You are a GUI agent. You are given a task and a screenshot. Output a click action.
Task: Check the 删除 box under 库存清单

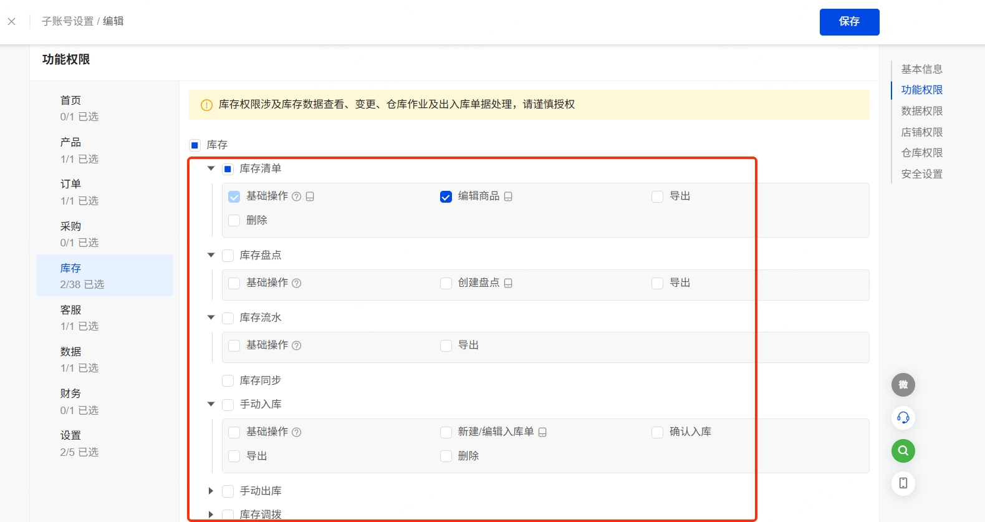click(234, 221)
